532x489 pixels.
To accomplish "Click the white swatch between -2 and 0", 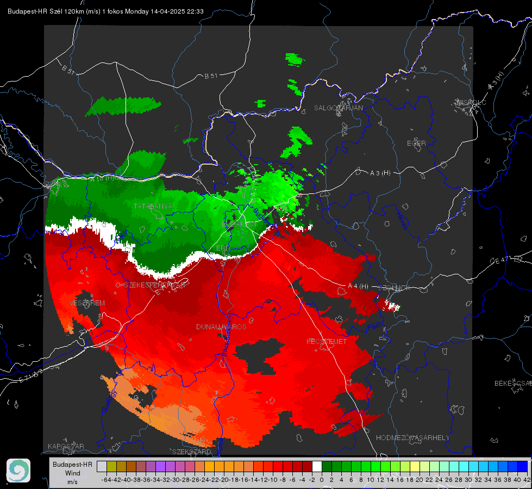I will point(317,466).
